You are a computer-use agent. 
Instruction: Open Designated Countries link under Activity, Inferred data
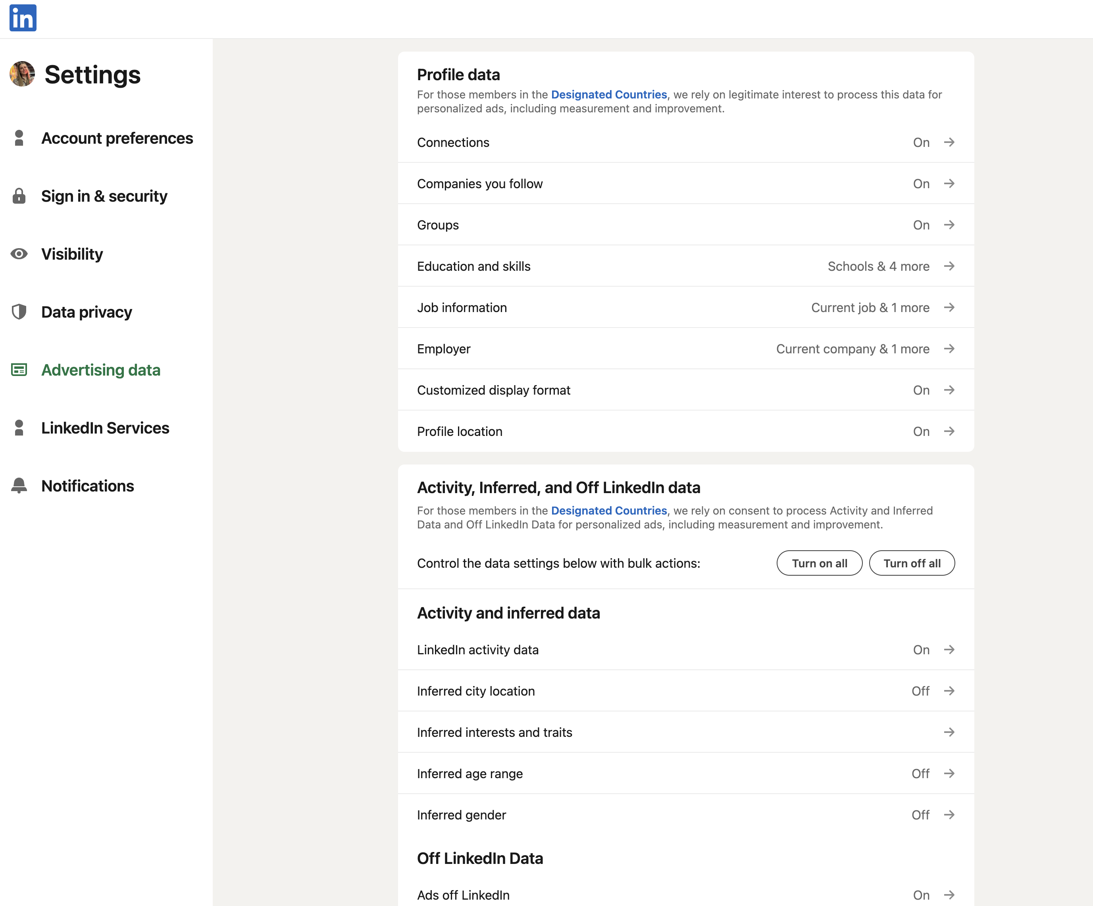click(x=609, y=510)
